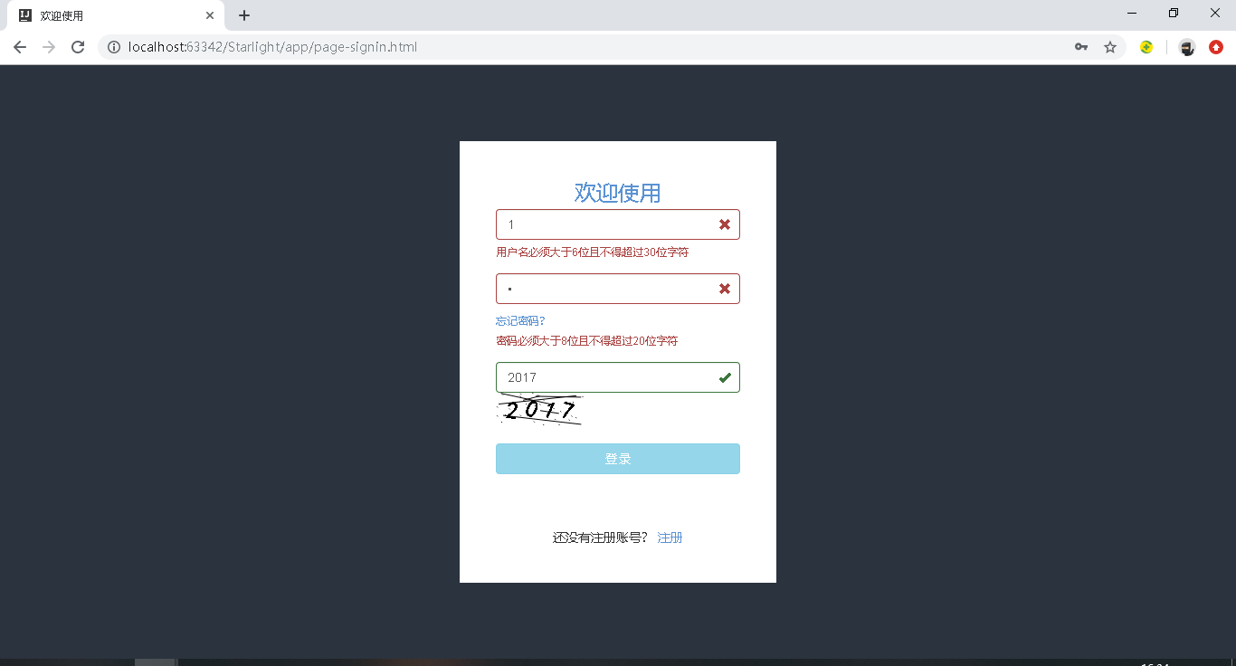Select the 欢迎使用 browser tab

tap(109, 14)
